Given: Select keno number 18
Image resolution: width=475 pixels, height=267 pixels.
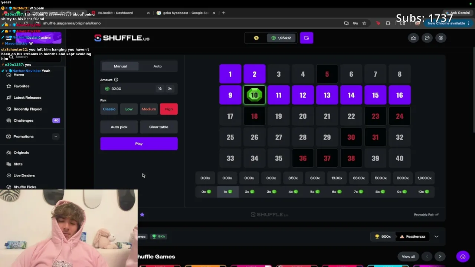Looking at the screenshot, I should (254, 116).
